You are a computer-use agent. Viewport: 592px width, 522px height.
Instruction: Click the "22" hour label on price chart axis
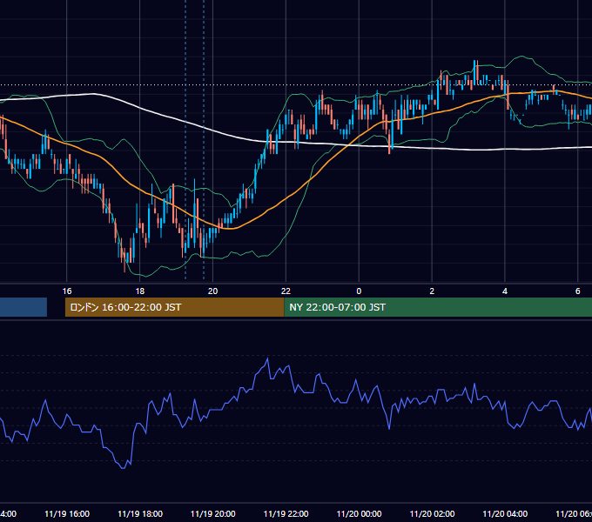tap(286, 291)
